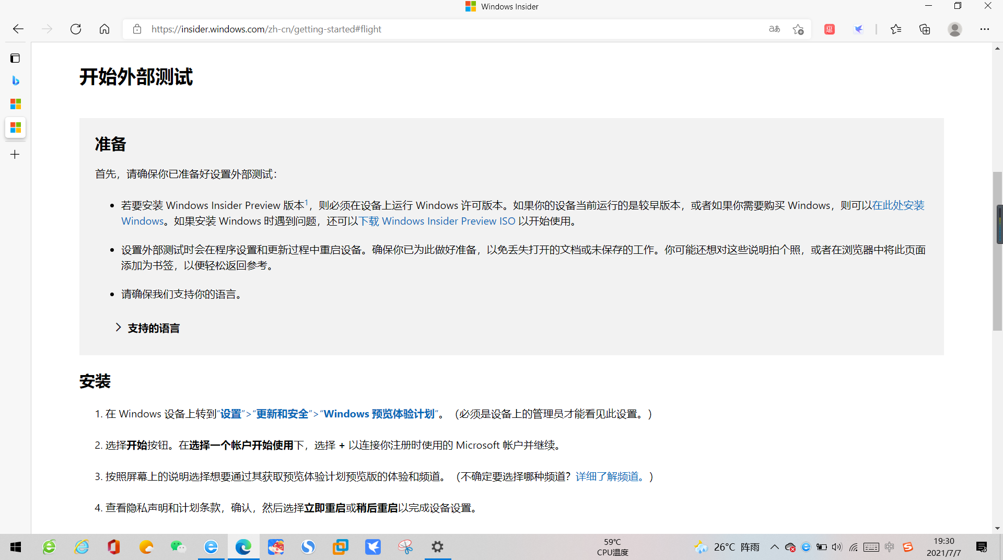Open the blue bird extension

click(x=859, y=29)
